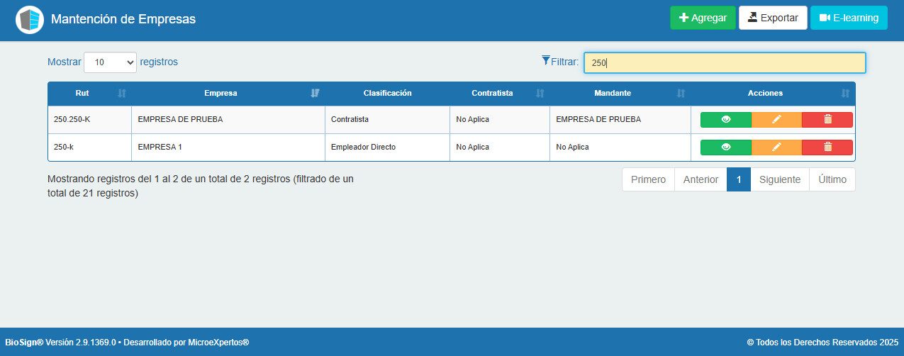
Task: Click the Rut cell 250-k
Action: (89, 148)
